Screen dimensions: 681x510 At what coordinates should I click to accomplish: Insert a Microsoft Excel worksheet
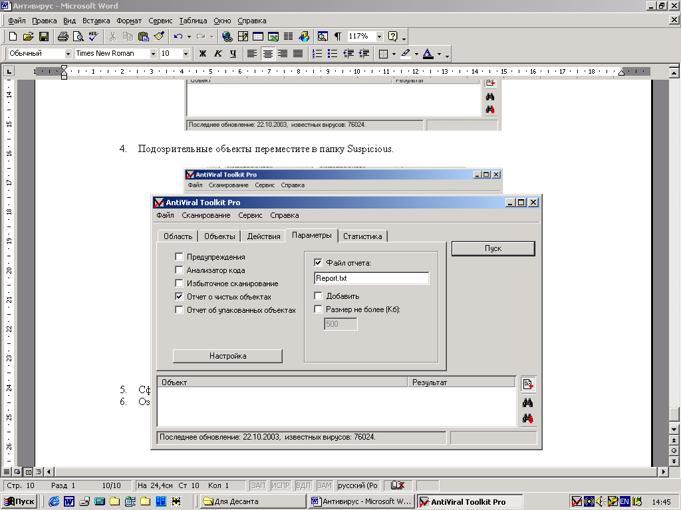pyautogui.click(x=273, y=37)
